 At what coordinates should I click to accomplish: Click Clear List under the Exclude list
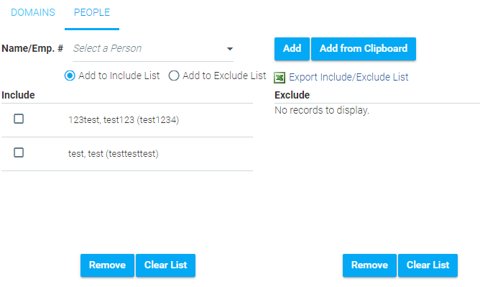tap(428, 265)
